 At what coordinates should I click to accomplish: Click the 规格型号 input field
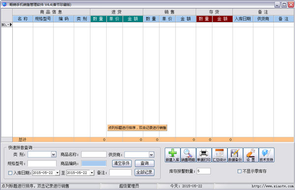[x=42, y=163]
